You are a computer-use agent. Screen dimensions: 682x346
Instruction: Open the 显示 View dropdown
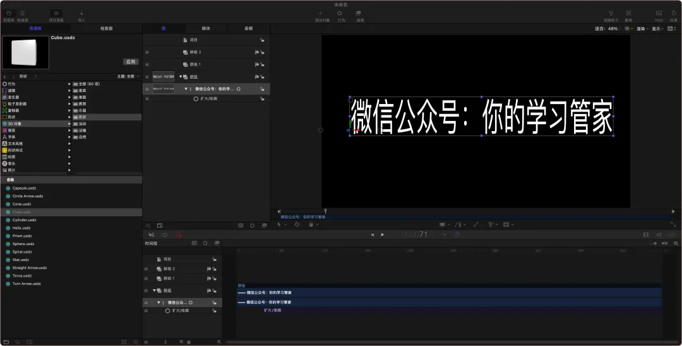coord(657,28)
